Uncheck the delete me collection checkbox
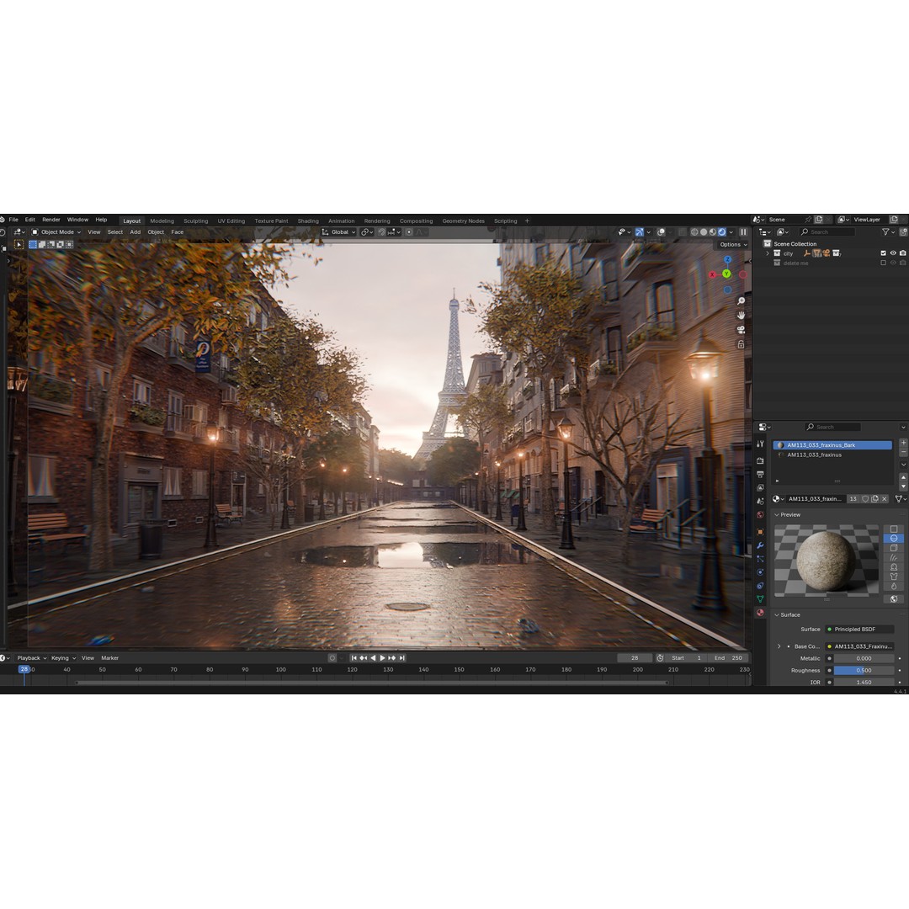The image size is (909, 909). pos(884,263)
